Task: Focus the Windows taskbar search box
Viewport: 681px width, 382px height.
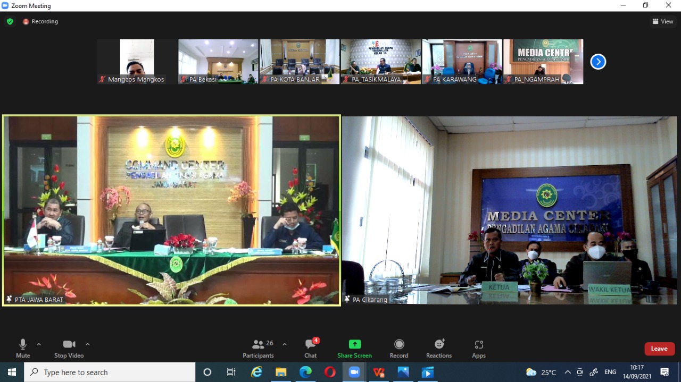Action: [110, 372]
